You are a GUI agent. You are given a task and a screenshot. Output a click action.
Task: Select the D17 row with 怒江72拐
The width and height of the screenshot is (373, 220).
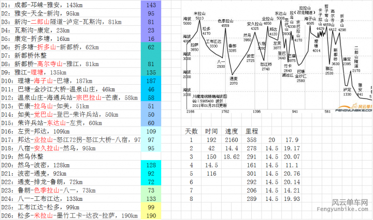70,139
